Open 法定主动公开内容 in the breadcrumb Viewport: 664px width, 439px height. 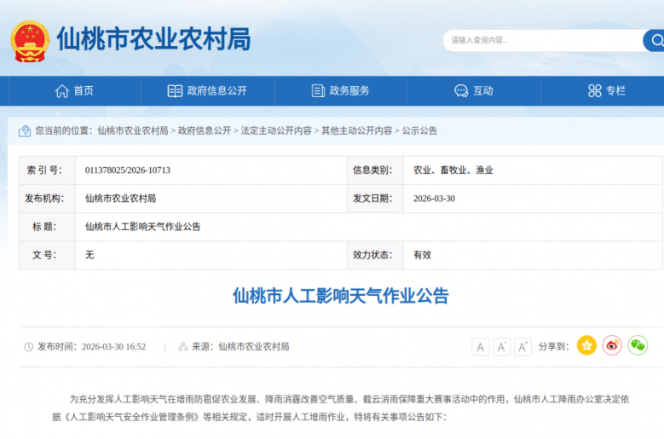click(x=276, y=130)
